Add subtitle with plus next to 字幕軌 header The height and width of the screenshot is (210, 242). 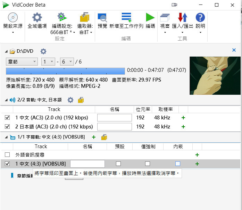pyautogui.click(x=94, y=137)
